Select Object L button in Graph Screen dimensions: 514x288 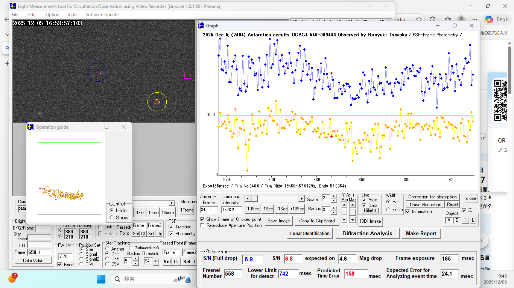473,220
